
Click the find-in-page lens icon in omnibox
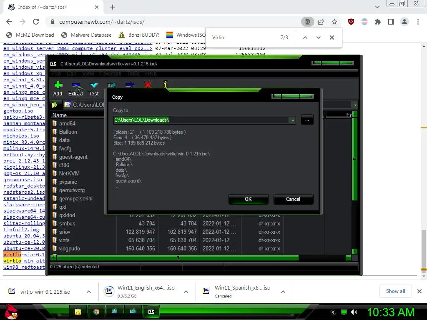[x=308, y=22]
